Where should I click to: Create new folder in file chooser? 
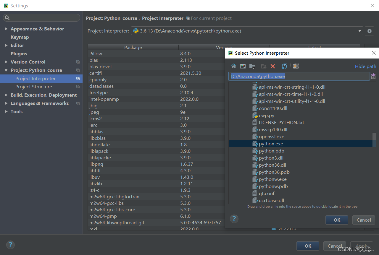pyautogui.click(x=264, y=66)
